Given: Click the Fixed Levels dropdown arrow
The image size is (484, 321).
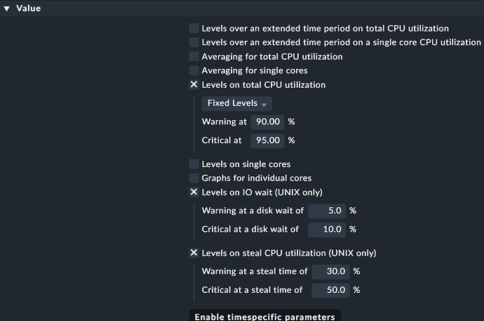Looking at the screenshot, I should tap(264, 104).
